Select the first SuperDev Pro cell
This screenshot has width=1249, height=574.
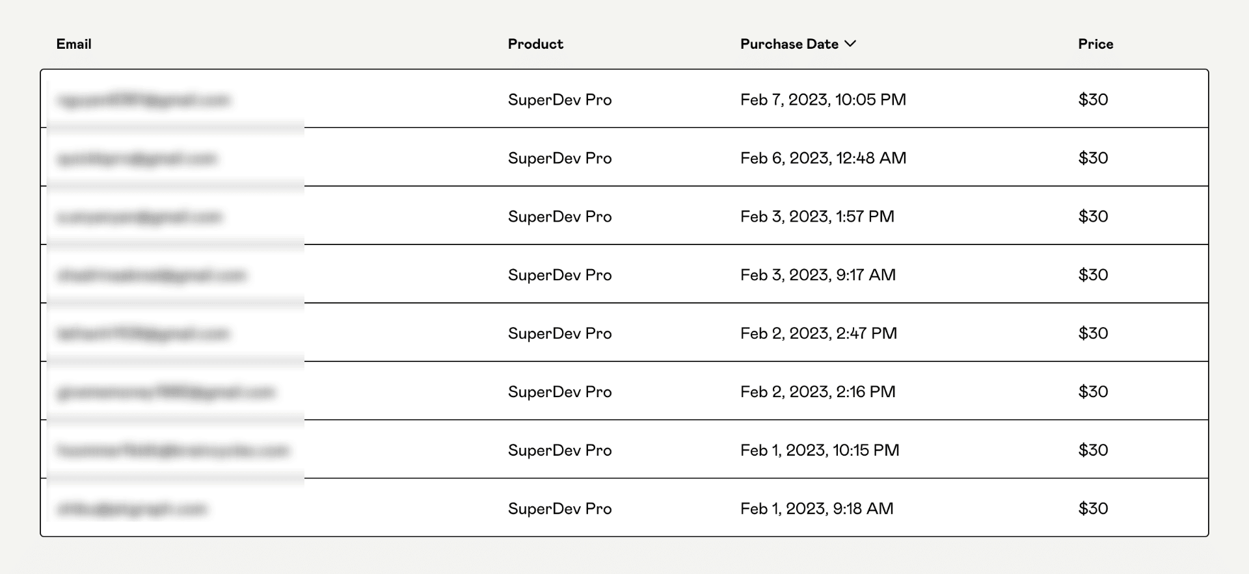tap(559, 99)
